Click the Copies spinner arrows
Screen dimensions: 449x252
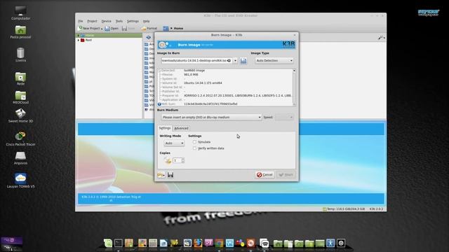183,160
